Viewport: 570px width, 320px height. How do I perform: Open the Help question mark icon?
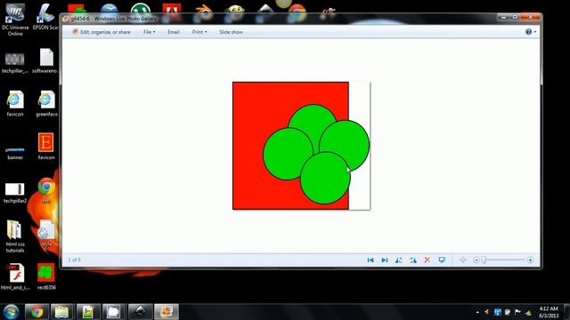point(528,32)
